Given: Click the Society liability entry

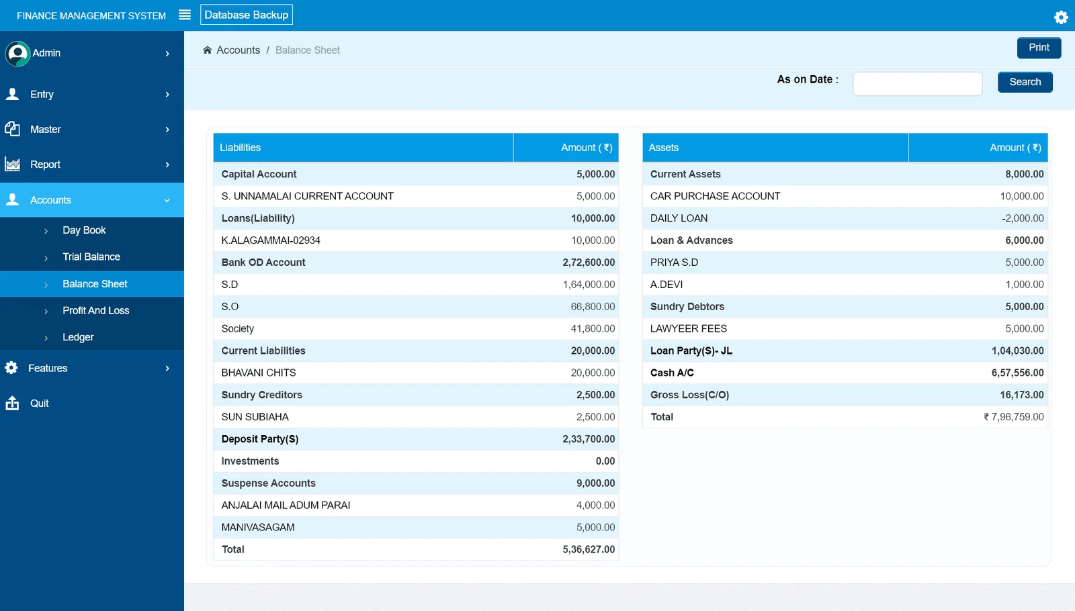Looking at the screenshot, I should click(x=238, y=329).
